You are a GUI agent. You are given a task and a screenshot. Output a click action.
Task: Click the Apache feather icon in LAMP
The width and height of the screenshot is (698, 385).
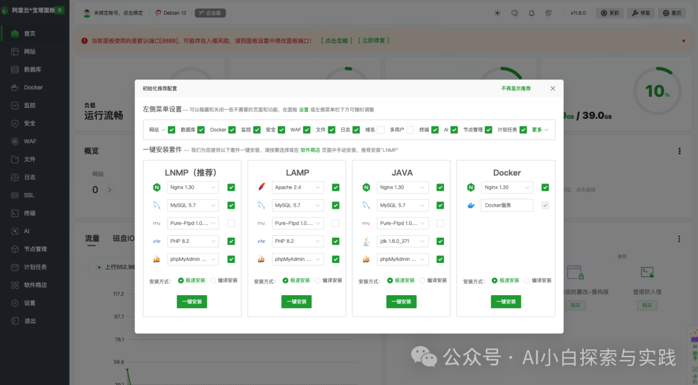[261, 187]
